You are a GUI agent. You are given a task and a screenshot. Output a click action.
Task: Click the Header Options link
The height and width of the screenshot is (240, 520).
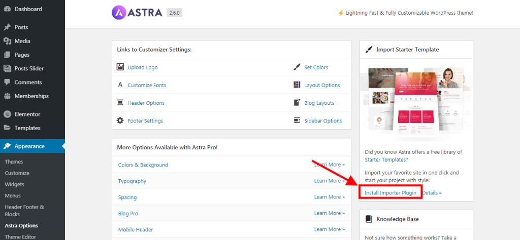[x=146, y=103]
